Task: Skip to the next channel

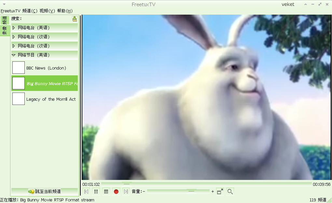Action: tap(126, 192)
